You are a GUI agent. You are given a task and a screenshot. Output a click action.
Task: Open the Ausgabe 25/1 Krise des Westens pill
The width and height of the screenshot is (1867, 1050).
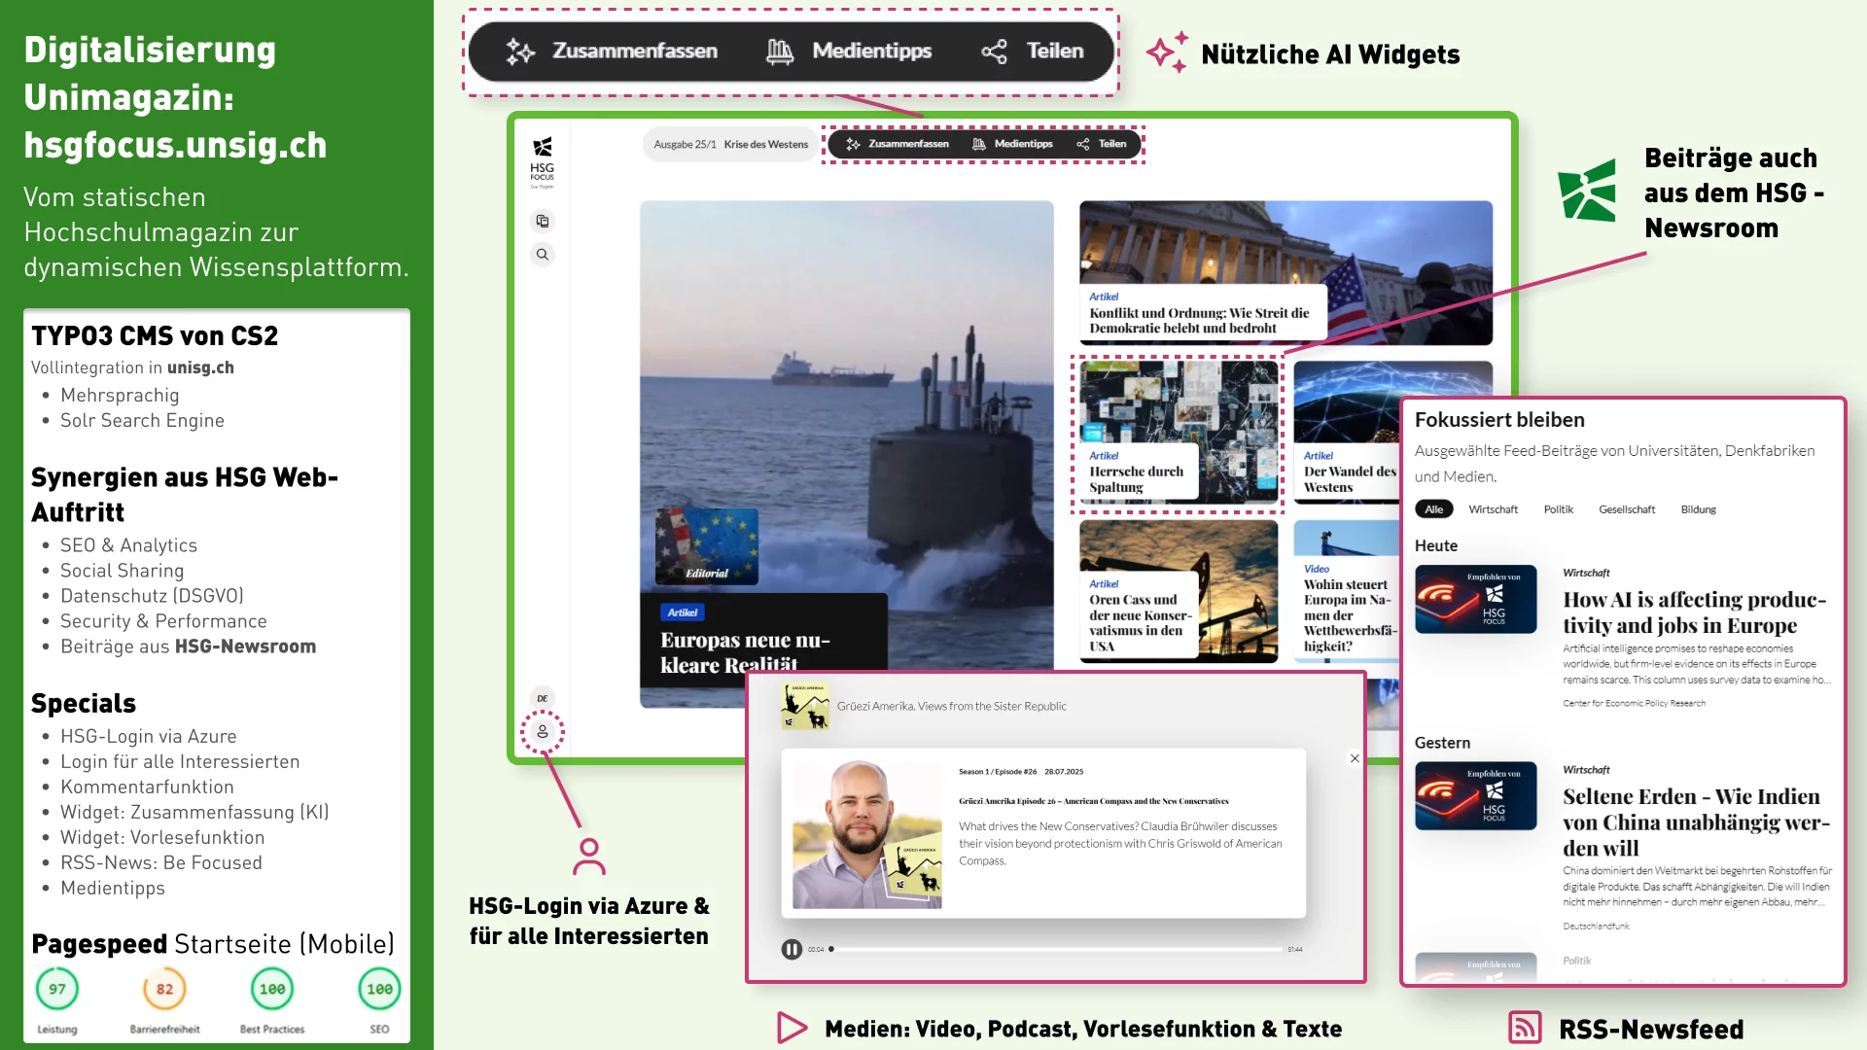point(730,144)
